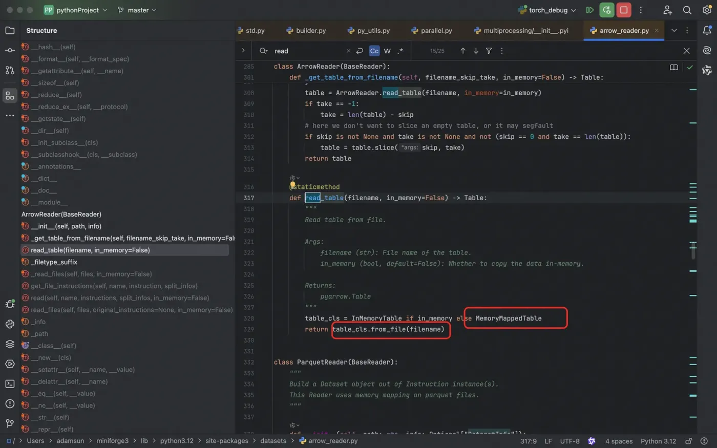Open the Services tool window
717x448 pixels.
(x=10, y=364)
